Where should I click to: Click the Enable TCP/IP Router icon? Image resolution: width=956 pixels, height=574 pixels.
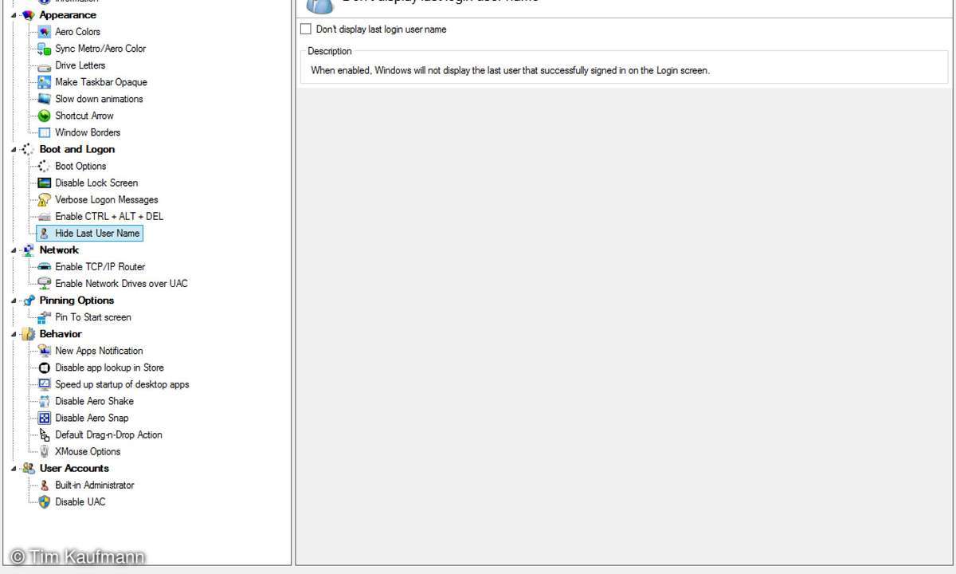tap(45, 266)
